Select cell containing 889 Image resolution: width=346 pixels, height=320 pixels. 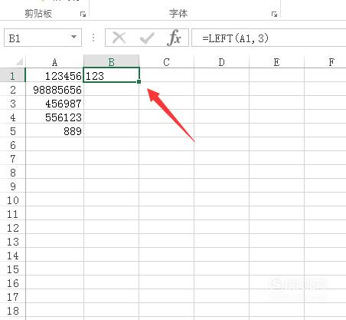pyautogui.click(x=54, y=130)
